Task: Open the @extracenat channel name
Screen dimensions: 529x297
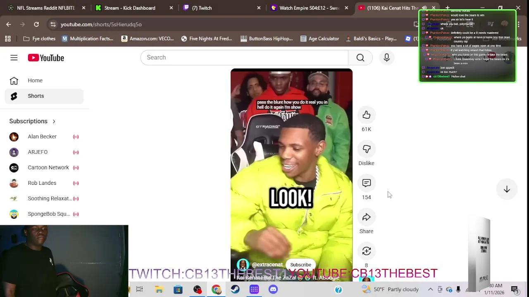Action: pos(267,265)
